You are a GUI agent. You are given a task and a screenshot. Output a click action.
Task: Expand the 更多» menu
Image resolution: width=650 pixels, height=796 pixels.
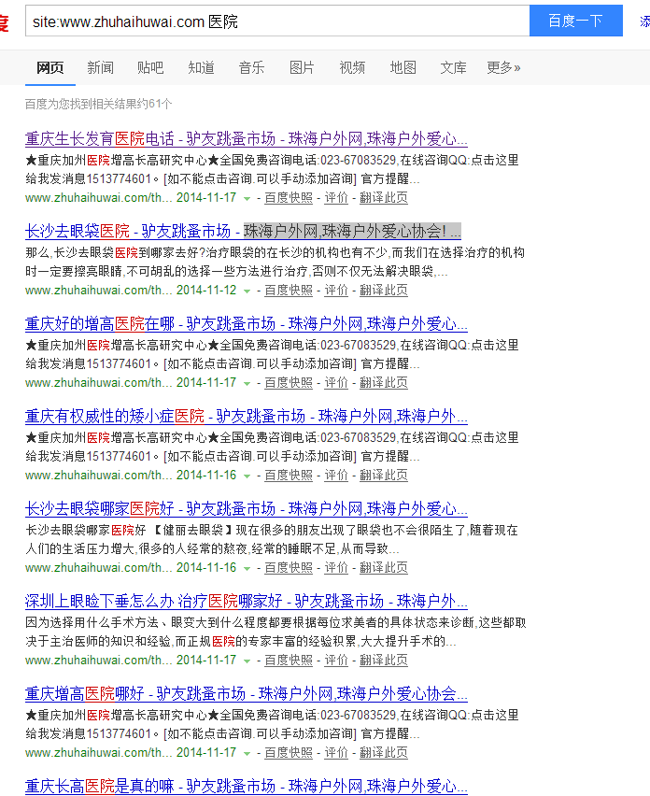click(503, 67)
